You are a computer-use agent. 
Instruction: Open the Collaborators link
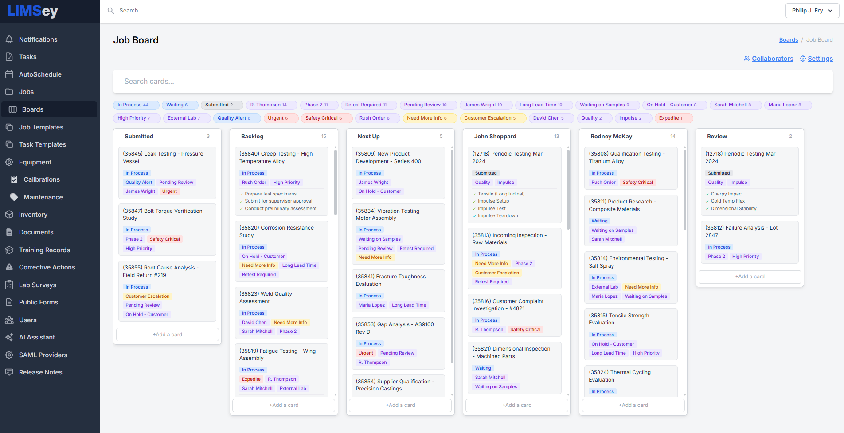tap(772, 59)
